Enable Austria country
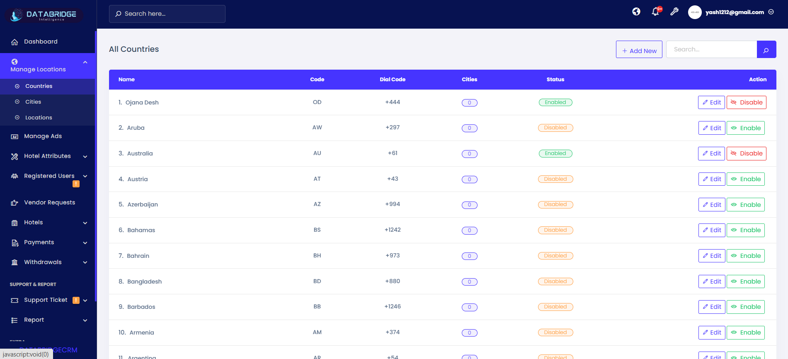Image resolution: width=788 pixels, height=359 pixels. [x=745, y=179]
